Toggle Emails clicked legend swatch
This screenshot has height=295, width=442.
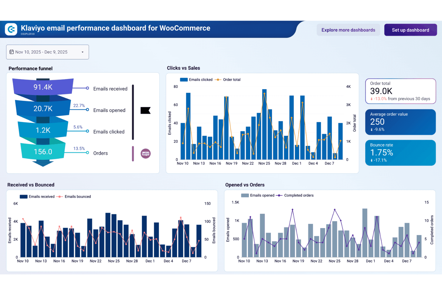(x=184, y=80)
